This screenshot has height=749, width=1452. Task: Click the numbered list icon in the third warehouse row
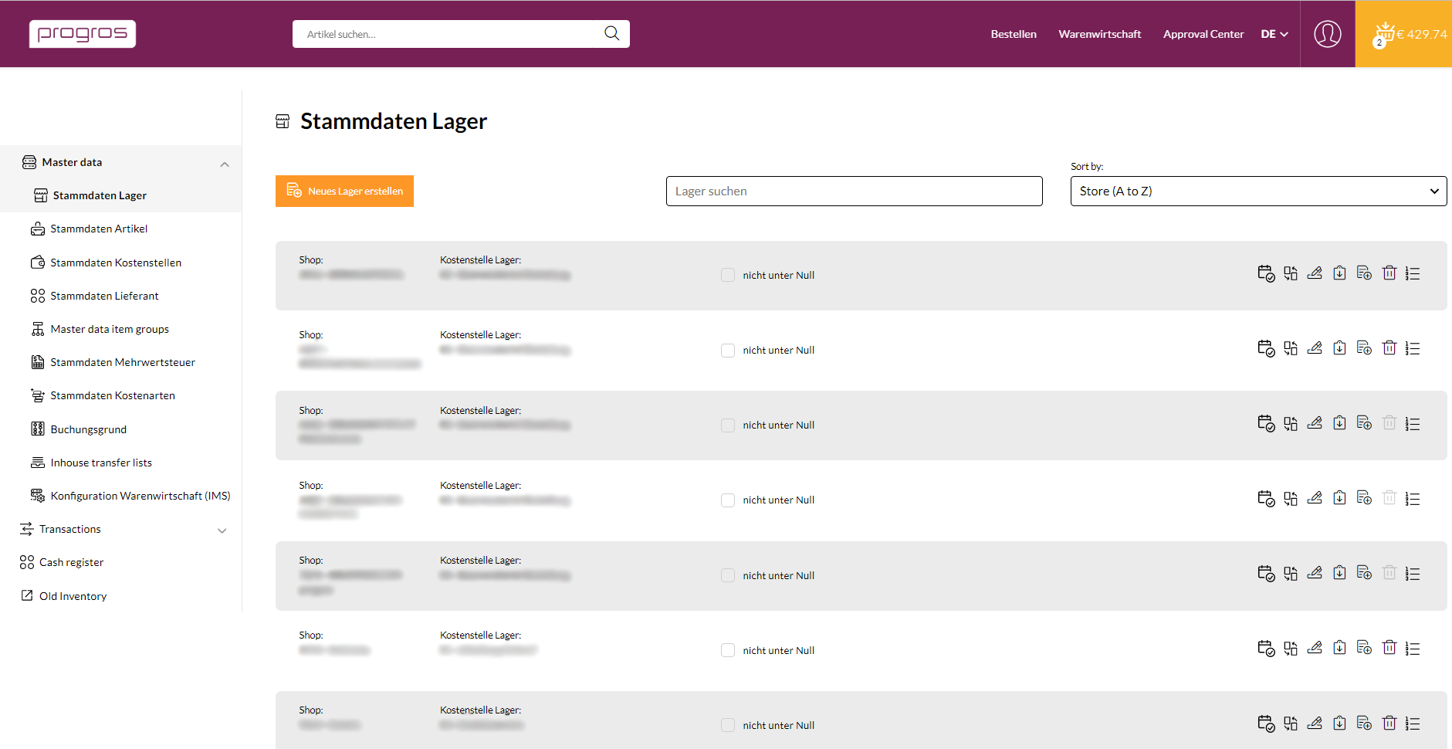click(1413, 424)
